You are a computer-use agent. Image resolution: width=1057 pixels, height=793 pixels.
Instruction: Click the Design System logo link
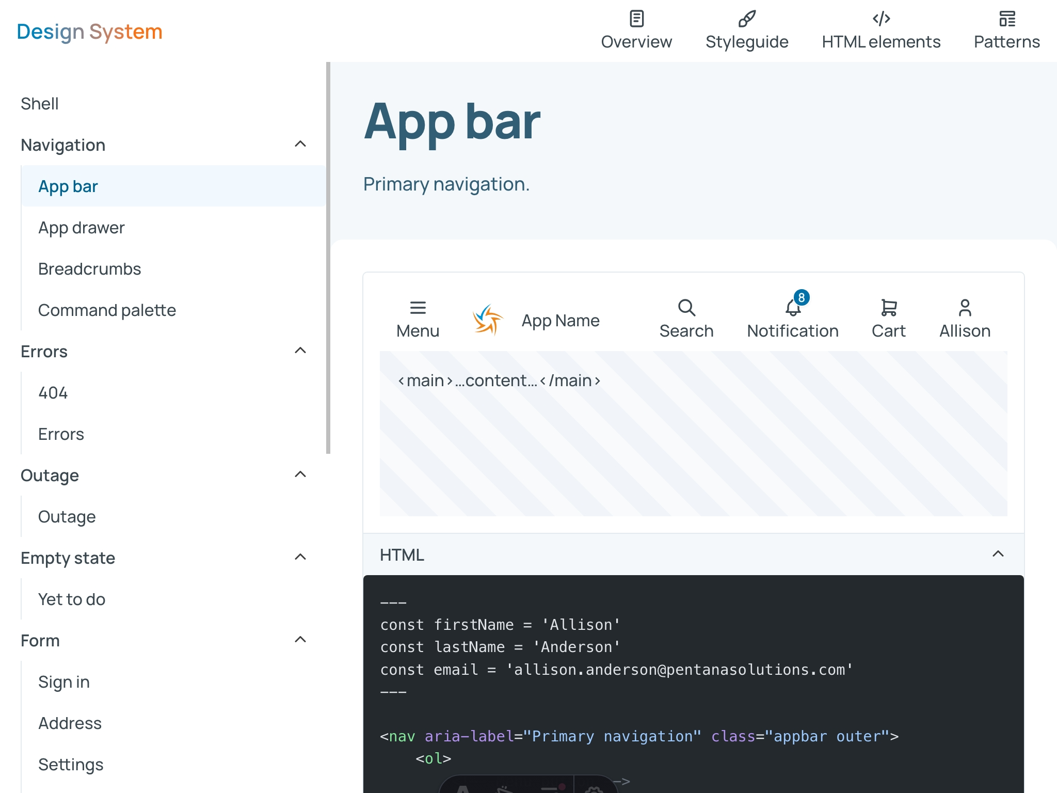click(x=90, y=32)
